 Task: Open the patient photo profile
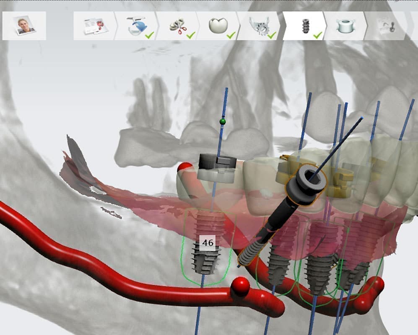click(24, 26)
